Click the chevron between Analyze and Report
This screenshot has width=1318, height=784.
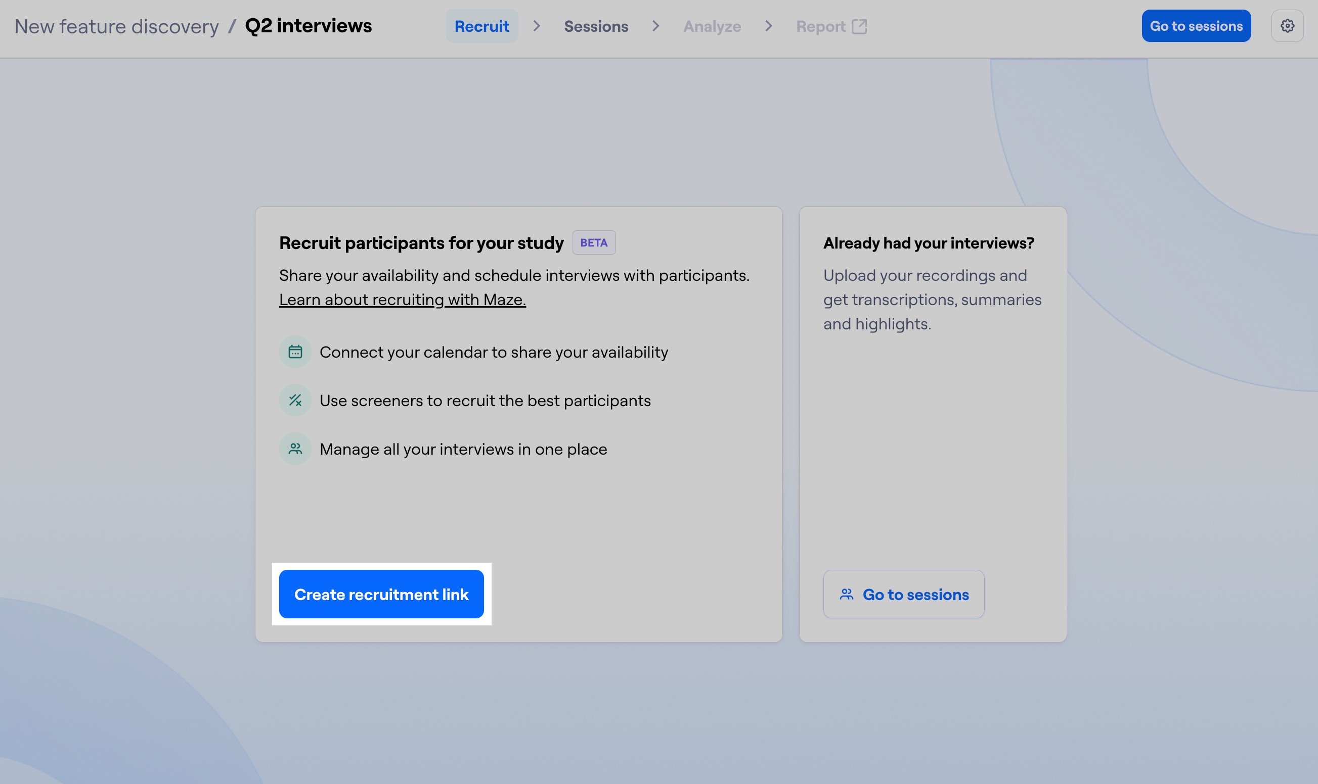coord(768,25)
